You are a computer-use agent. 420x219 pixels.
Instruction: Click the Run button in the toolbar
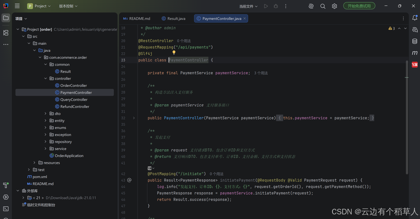pyautogui.click(x=266, y=6)
